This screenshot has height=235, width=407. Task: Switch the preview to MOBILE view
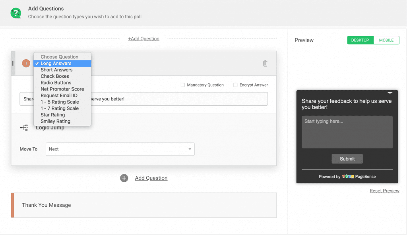386,40
